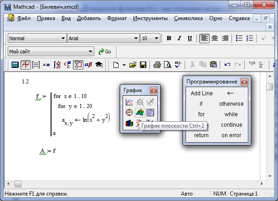The image size is (278, 201).
Task: Open print preview
Action: click(168, 65)
